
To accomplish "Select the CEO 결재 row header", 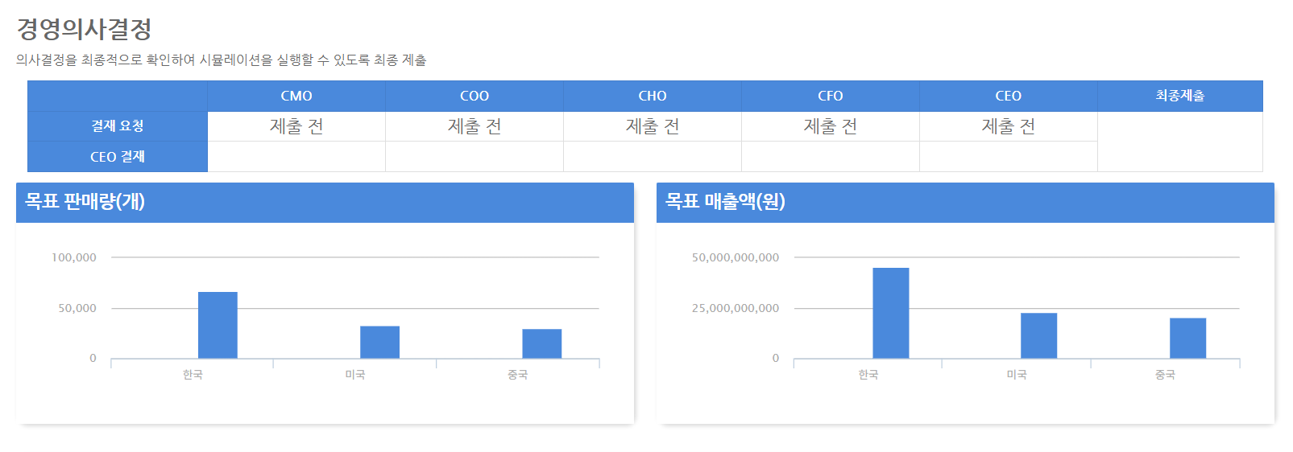I will click(x=118, y=157).
